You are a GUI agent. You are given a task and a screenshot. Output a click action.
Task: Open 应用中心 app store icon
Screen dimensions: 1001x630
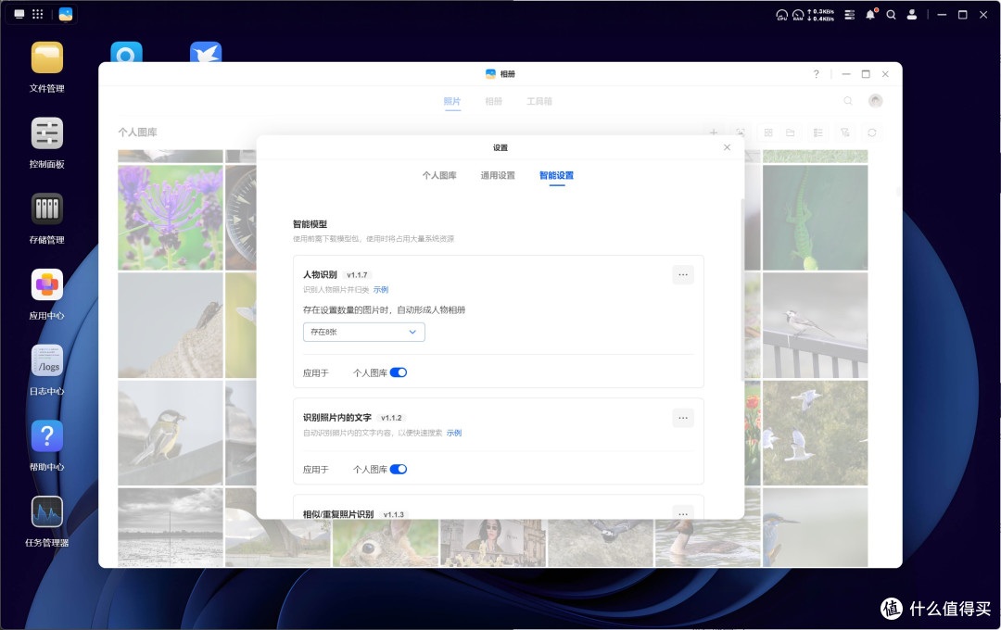click(x=46, y=284)
